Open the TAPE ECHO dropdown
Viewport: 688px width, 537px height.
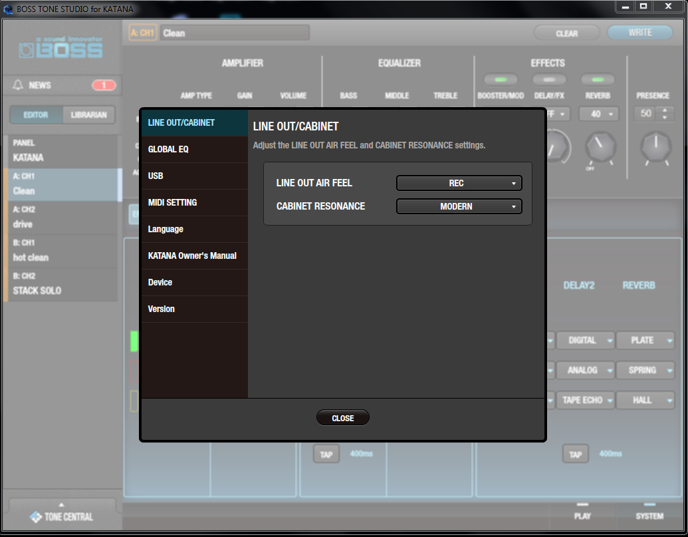pyautogui.click(x=586, y=400)
